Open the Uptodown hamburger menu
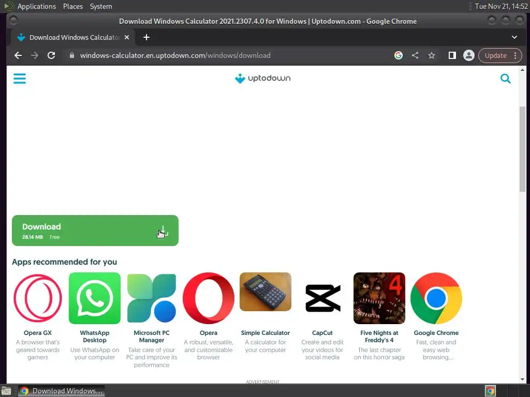Viewport: 530px width, 397px height. point(20,79)
